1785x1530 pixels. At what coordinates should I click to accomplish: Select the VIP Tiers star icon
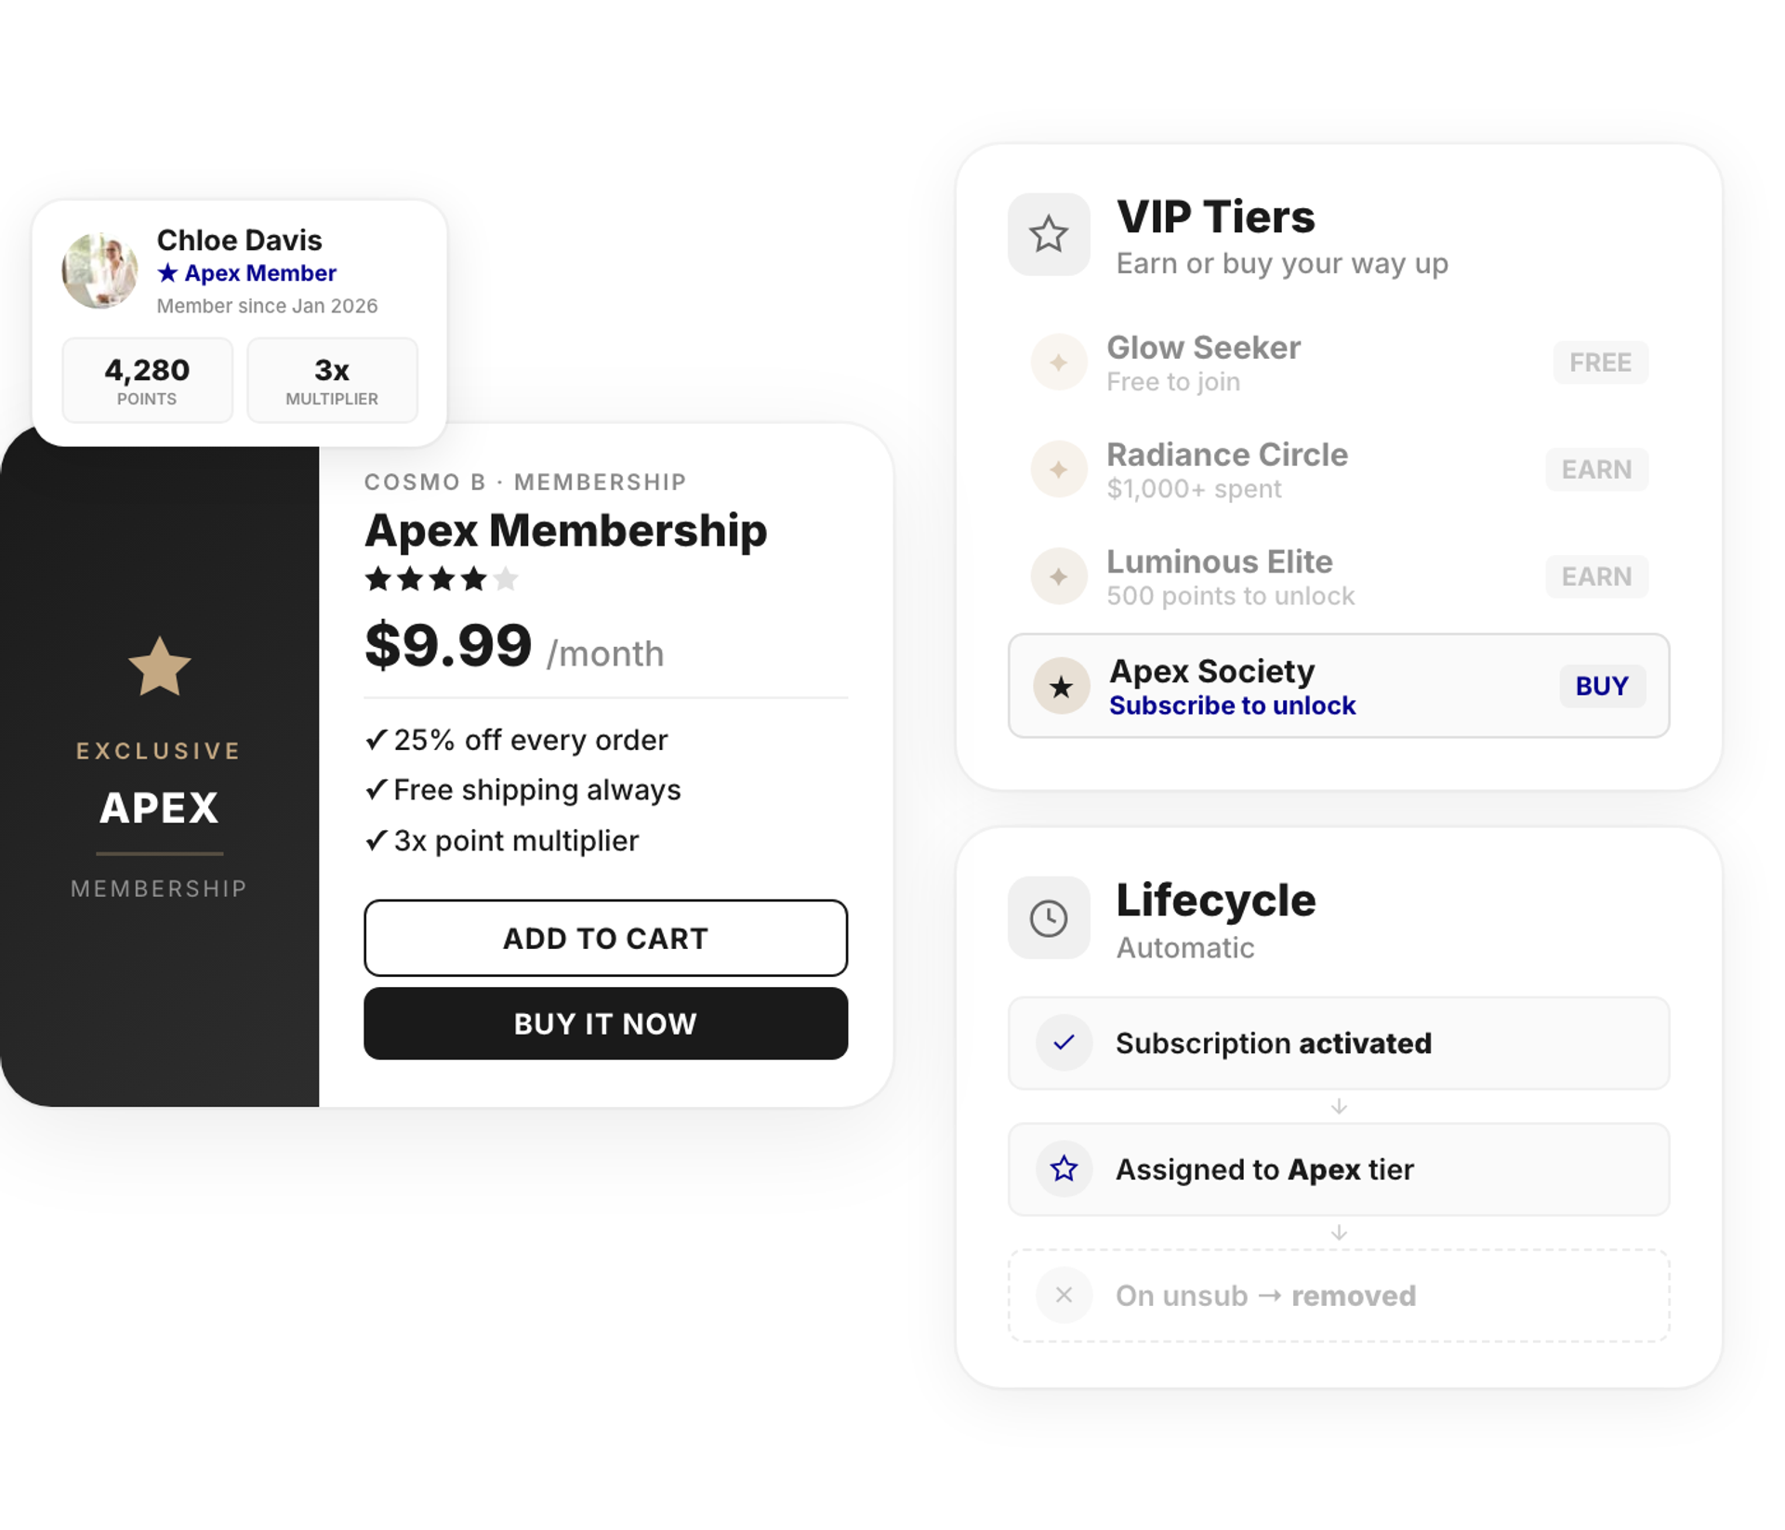coord(1049,234)
